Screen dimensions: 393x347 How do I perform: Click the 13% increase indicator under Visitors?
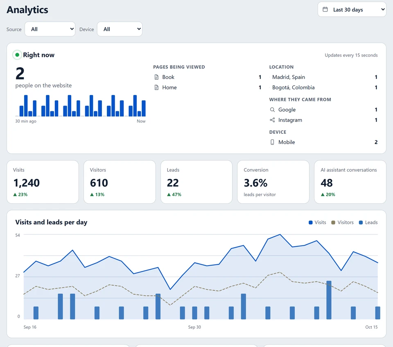[x=97, y=194]
